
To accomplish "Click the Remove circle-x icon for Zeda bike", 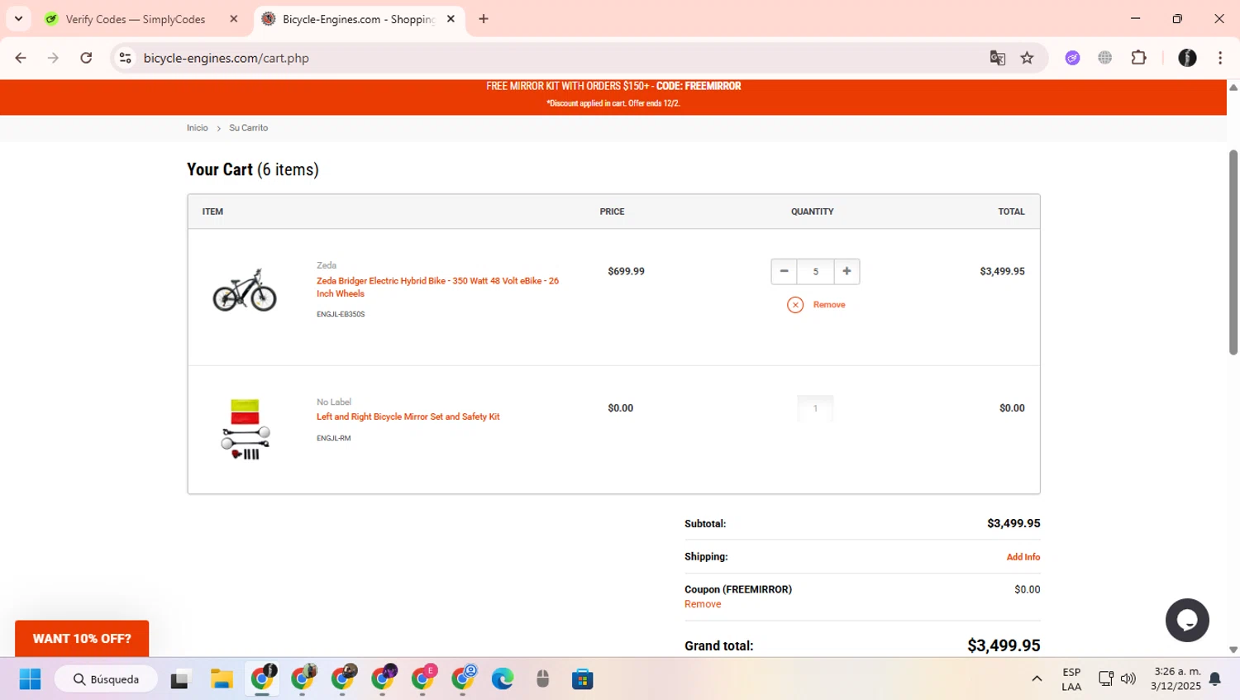I will 795,305.
